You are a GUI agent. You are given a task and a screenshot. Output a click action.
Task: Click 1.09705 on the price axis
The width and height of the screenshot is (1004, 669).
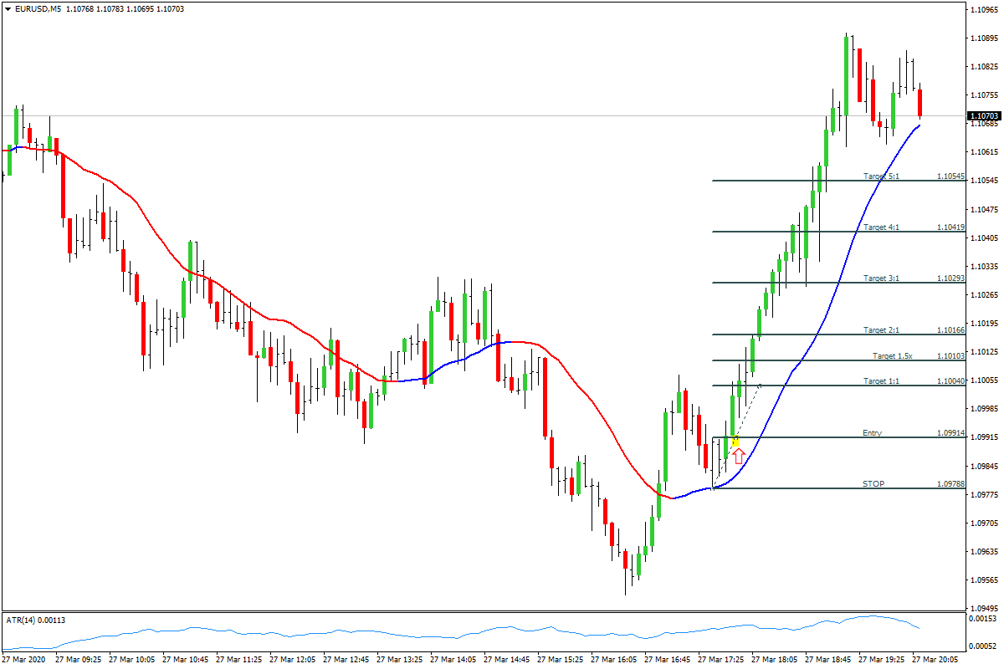[984, 523]
